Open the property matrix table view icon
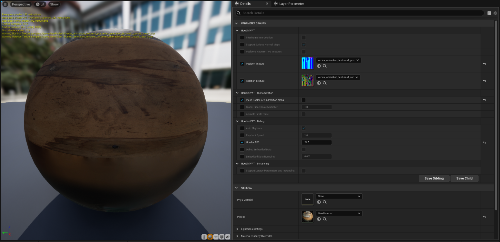The height and width of the screenshot is (242, 500). tap(489, 13)
